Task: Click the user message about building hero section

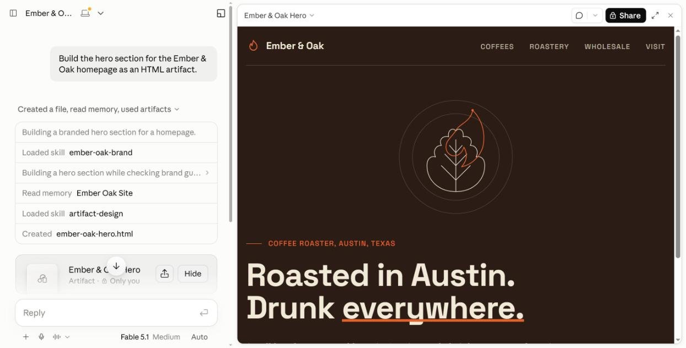Action: point(133,64)
